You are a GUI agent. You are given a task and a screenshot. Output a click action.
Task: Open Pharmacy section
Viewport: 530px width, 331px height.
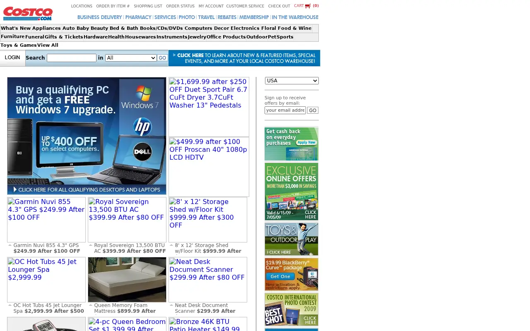(138, 17)
